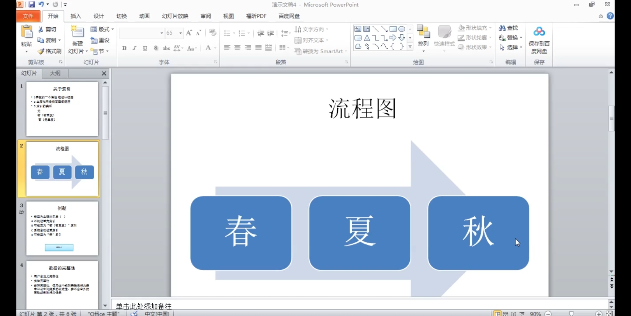Image resolution: width=631 pixels, height=316 pixels.
Task: Open the Layout (版式) dropdown
Action: (x=102, y=29)
